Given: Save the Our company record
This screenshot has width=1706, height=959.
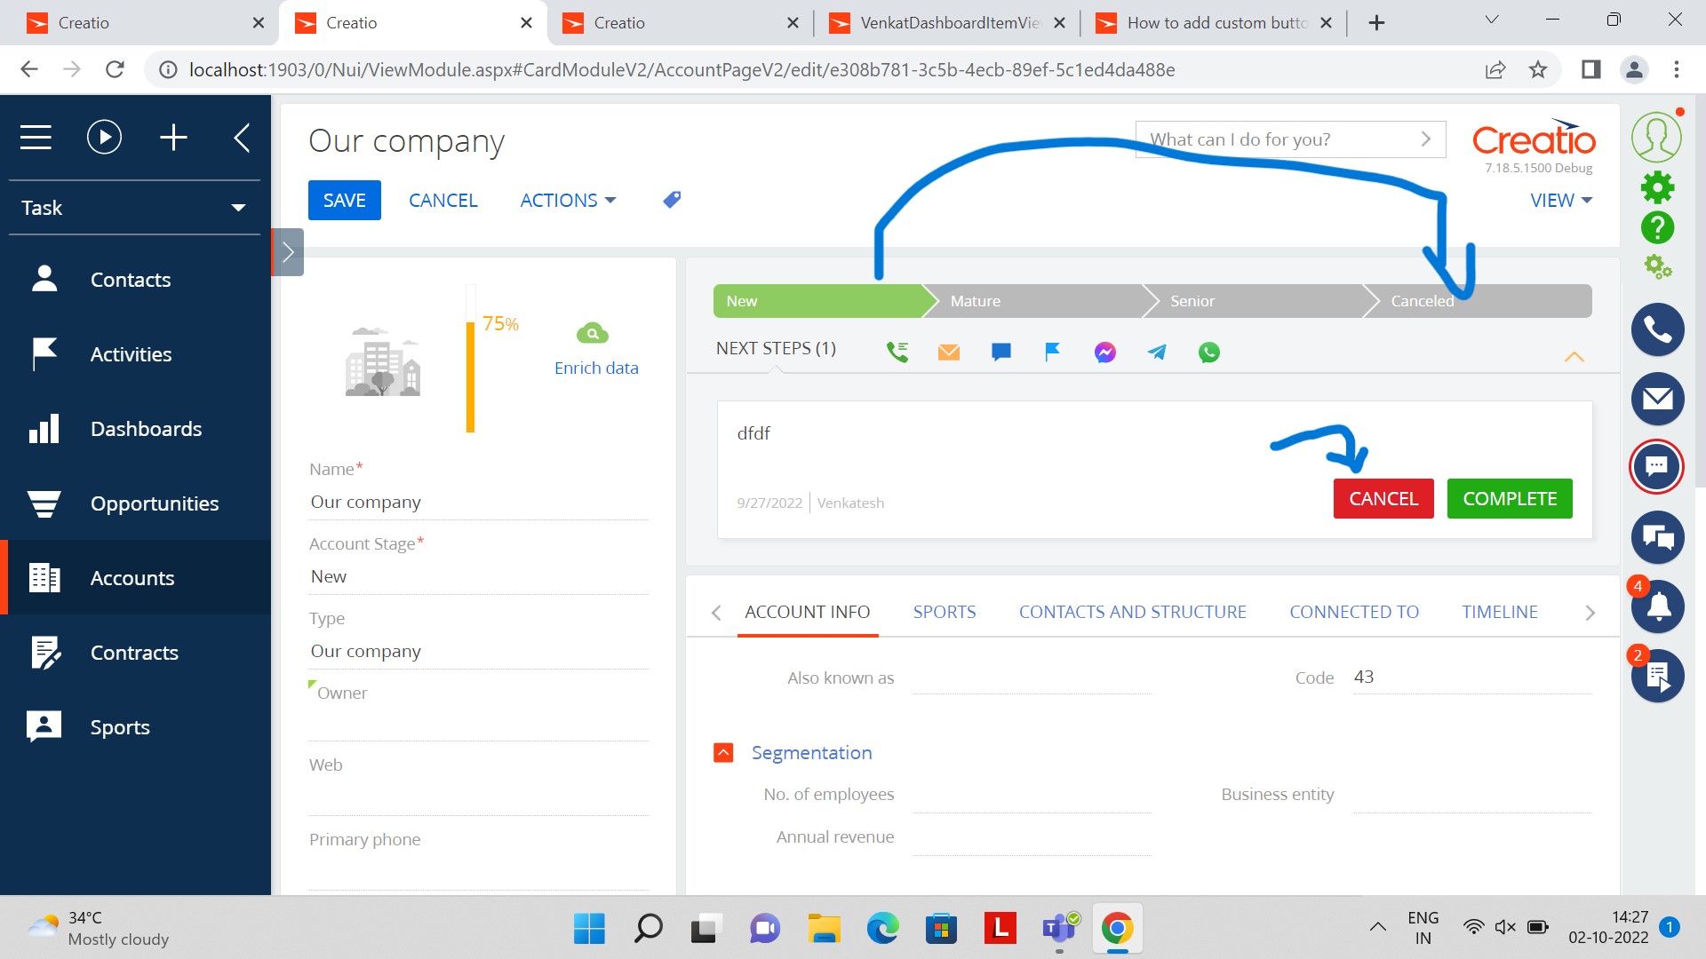Looking at the screenshot, I should tap(344, 200).
